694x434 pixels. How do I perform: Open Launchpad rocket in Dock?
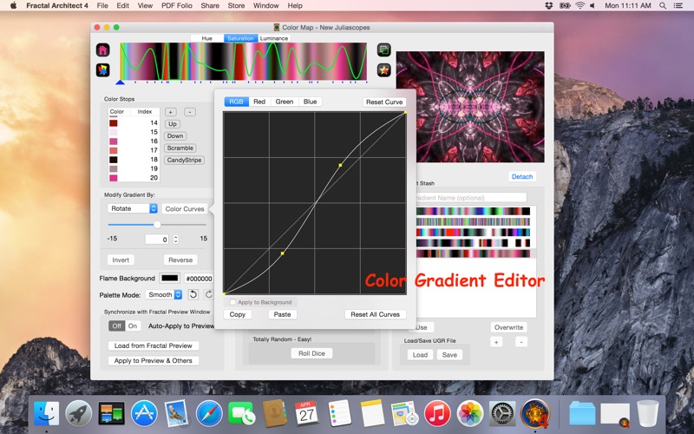point(78,414)
